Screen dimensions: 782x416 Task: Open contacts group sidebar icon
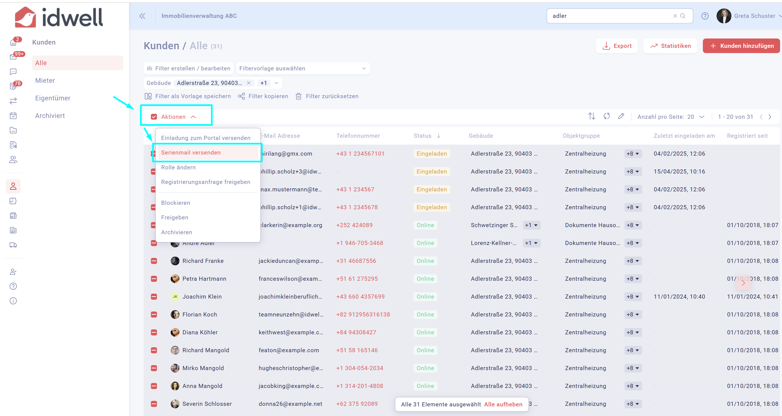pyautogui.click(x=13, y=159)
